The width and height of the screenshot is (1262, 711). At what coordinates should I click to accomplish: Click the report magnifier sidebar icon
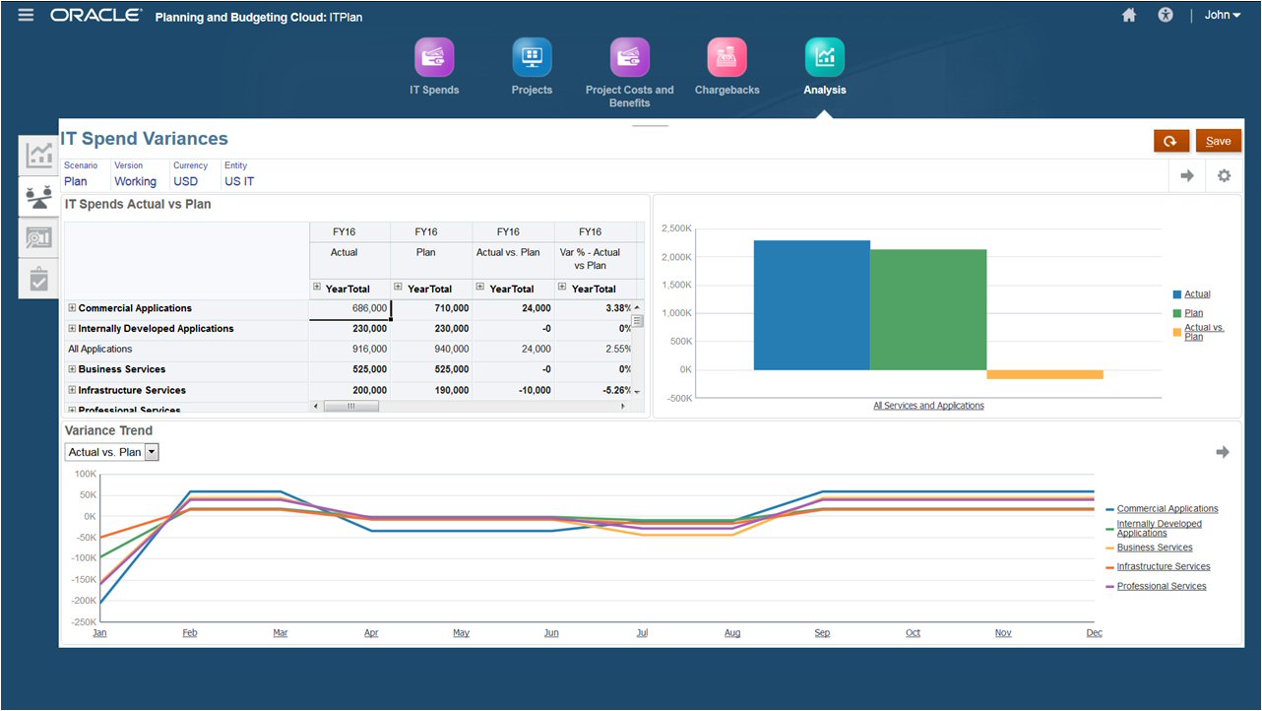coord(37,237)
